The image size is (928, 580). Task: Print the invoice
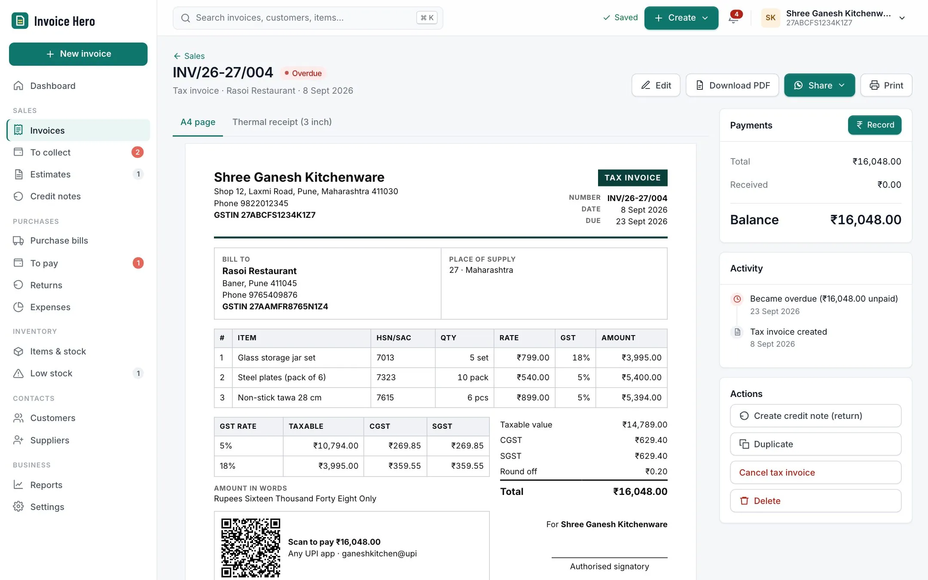point(886,85)
